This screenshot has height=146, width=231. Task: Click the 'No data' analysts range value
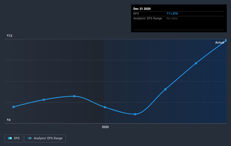point(172,18)
